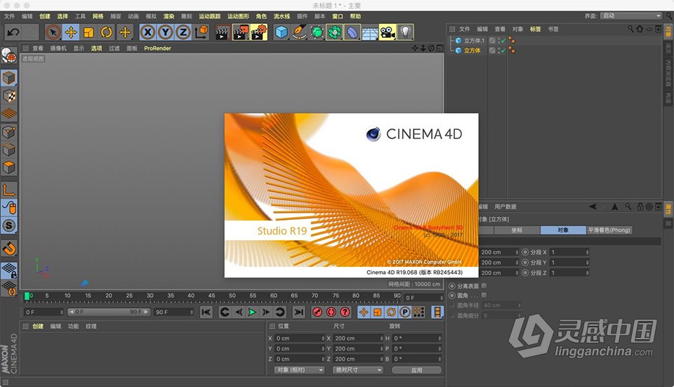Toggle the X axis lock

(147, 32)
